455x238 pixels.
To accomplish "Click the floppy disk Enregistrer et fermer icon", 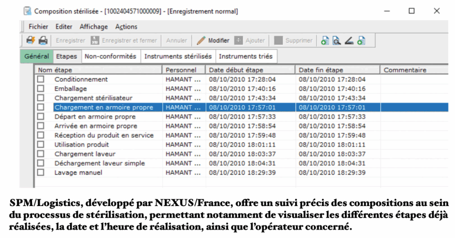I will 95,40.
